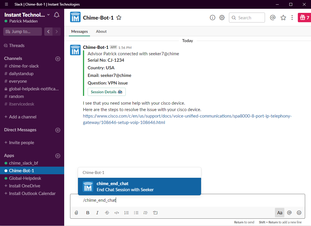Go back in history arrow
The image size is (311, 226).
click(x=48, y=32)
